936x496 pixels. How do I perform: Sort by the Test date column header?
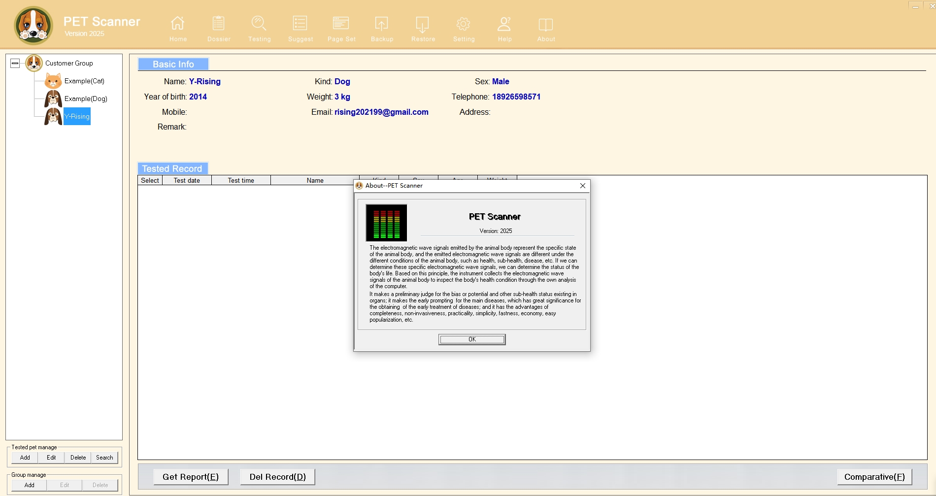(187, 180)
